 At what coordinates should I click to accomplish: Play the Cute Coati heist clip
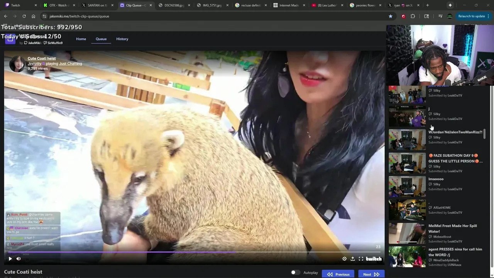pyautogui.click(x=10, y=259)
